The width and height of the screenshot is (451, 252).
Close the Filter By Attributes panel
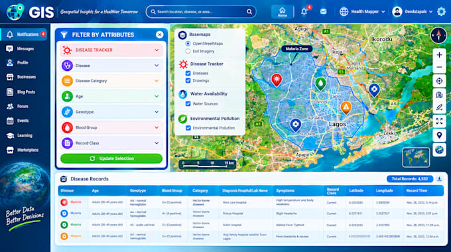[x=159, y=34]
